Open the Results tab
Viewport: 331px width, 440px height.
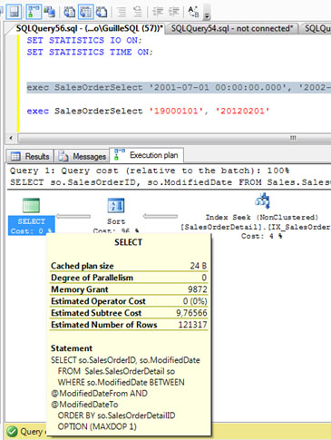pos(30,156)
